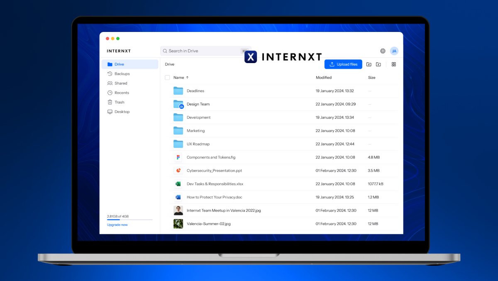Click the upload folder icon
The width and height of the screenshot is (498, 281).
coord(369,64)
